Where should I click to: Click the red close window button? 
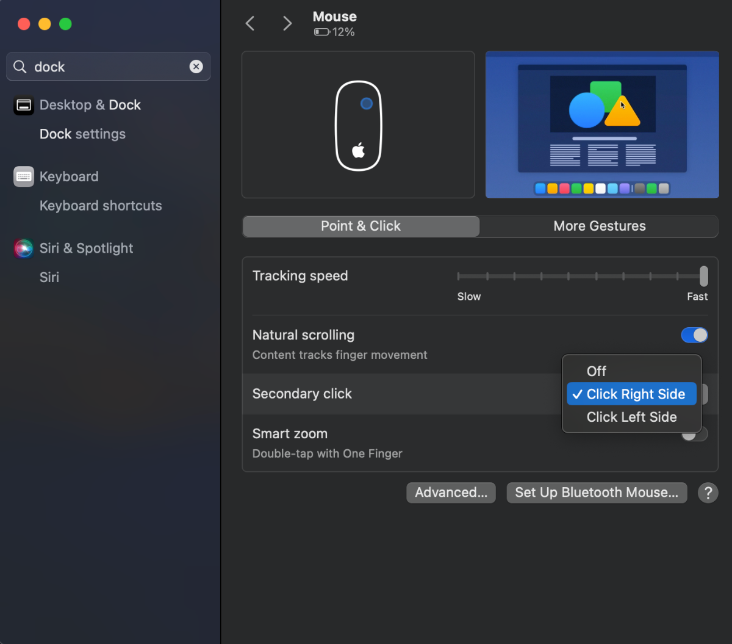click(24, 24)
